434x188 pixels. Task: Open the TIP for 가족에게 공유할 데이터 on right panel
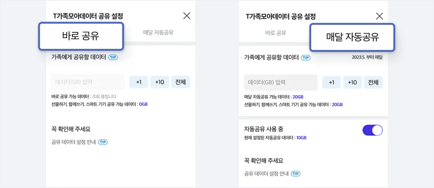(x=306, y=57)
